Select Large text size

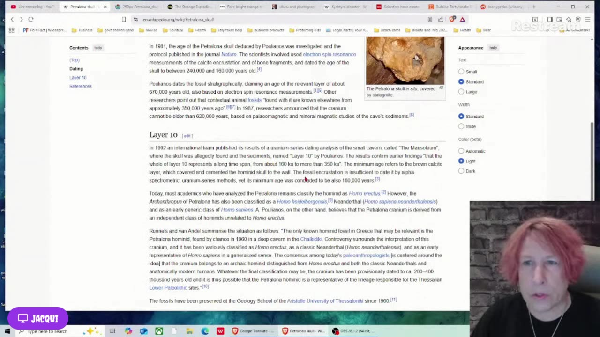(x=461, y=92)
